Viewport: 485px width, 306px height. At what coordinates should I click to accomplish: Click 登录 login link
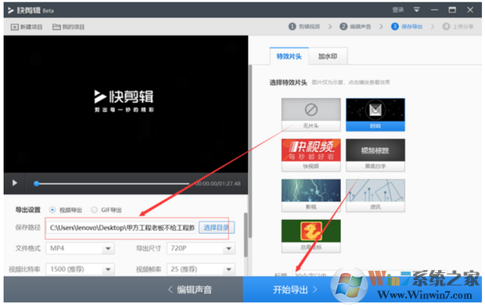tap(397, 10)
